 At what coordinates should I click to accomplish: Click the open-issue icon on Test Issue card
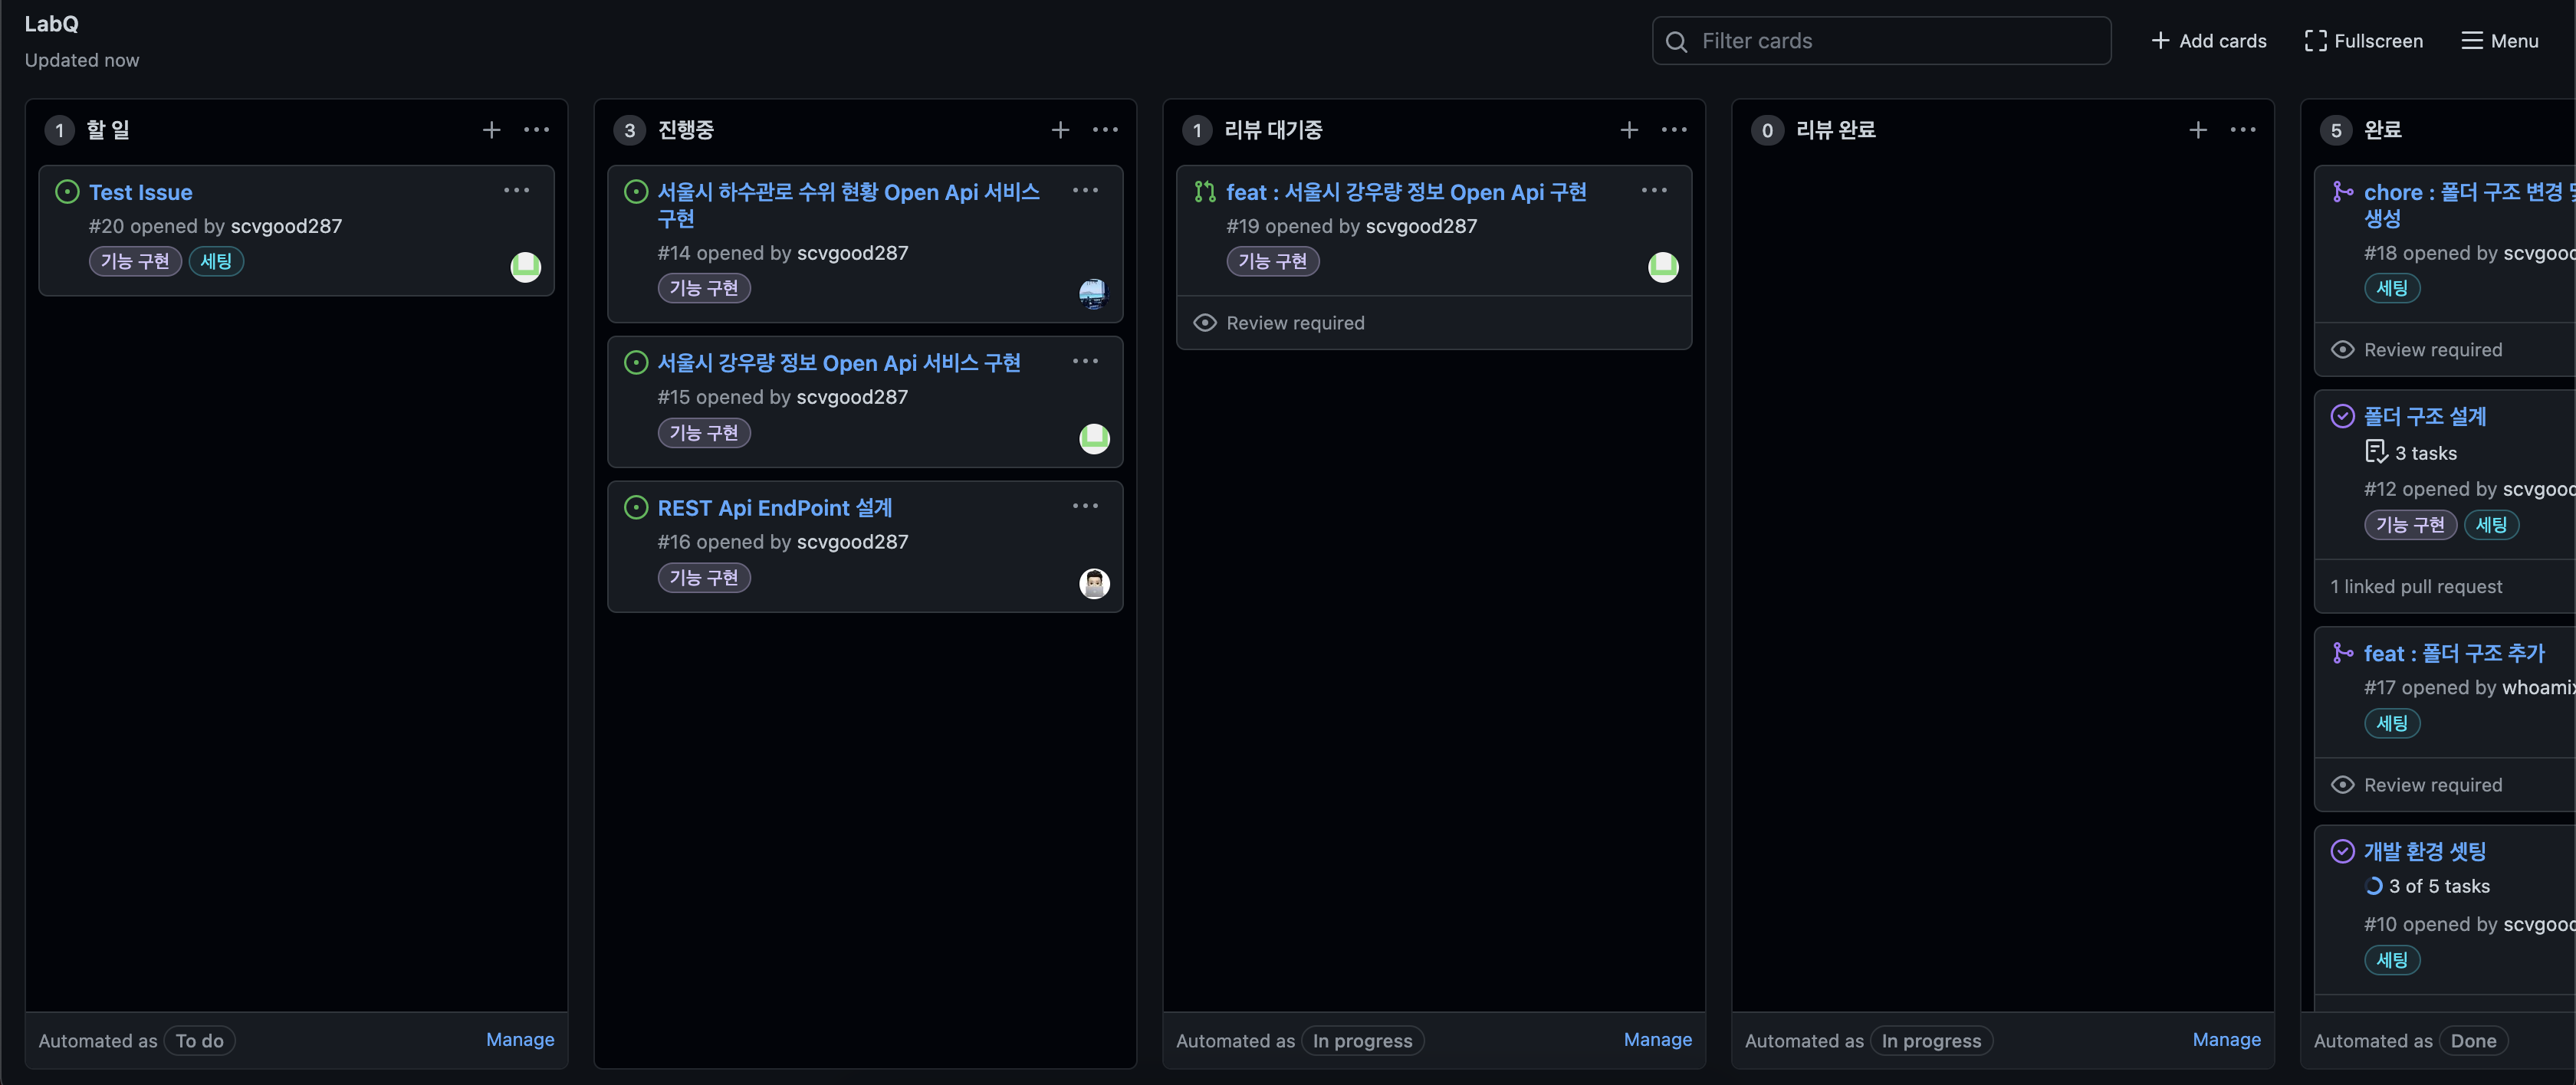(67, 192)
